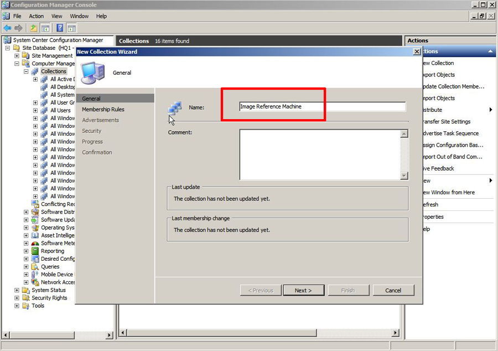This screenshot has width=498, height=351.
Task: Expand the Tools tree node
Action: [17, 306]
